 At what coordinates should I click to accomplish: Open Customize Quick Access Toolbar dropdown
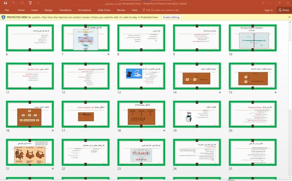click(x=38, y=3)
